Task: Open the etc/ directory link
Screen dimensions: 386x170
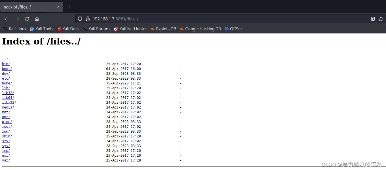Action: [6, 78]
